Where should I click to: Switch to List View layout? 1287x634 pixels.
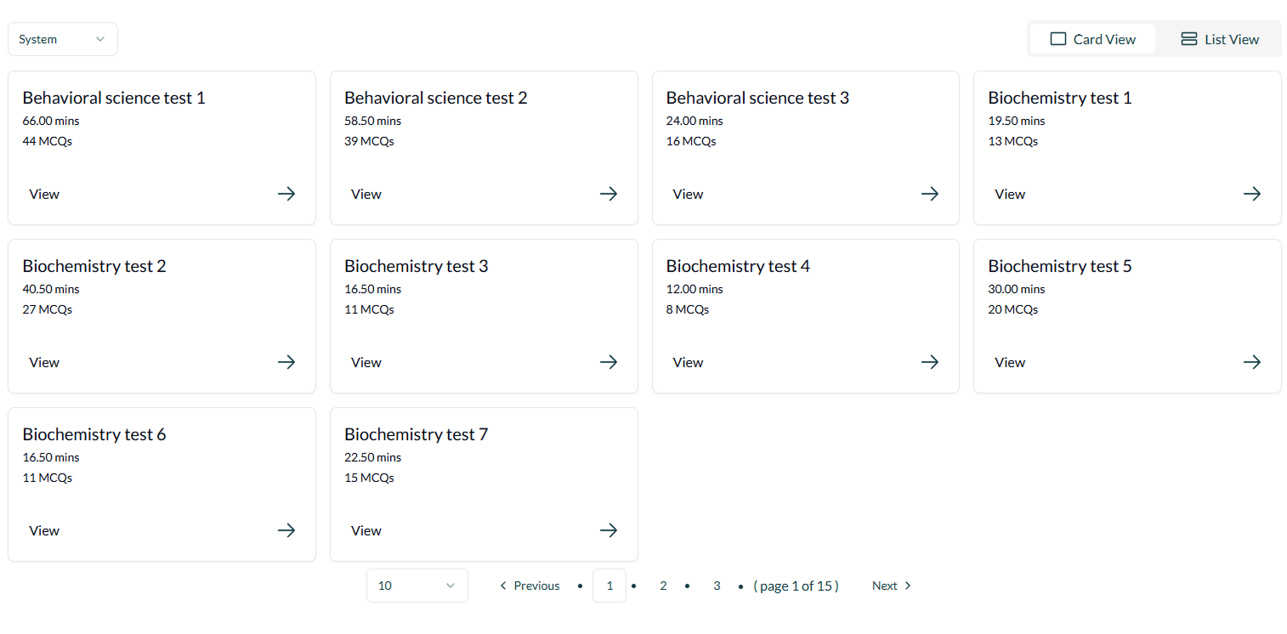tap(1219, 39)
